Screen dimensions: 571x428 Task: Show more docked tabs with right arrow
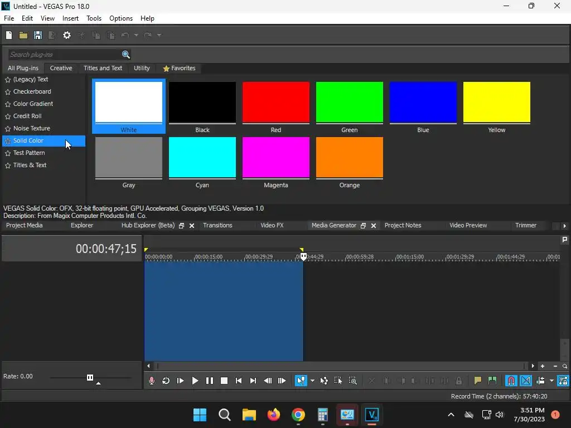[x=564, y=226]
